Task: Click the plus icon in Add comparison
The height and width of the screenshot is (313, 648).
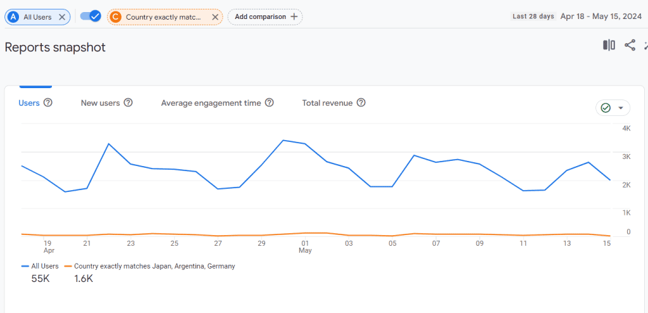Action: pyautogui.click(x=294, y=16)
